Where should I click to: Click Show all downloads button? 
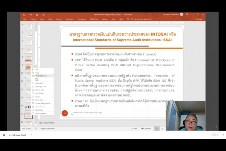pos(215,135)
